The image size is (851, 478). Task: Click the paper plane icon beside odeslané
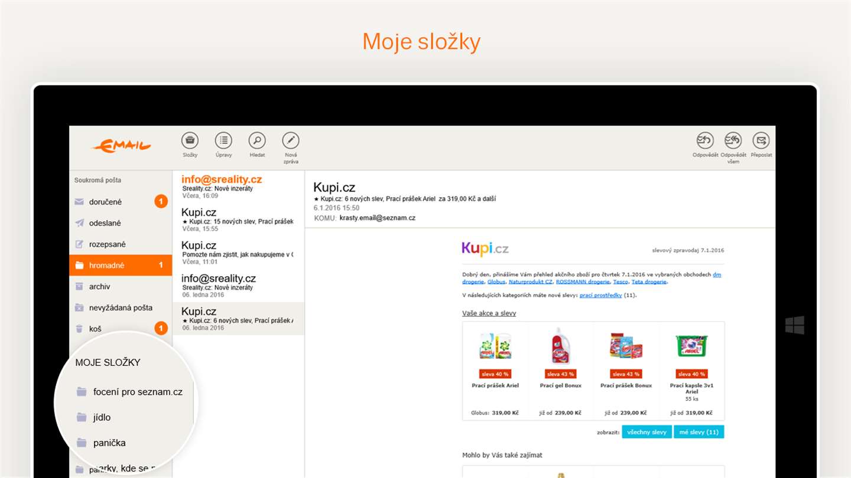(79, 223)
